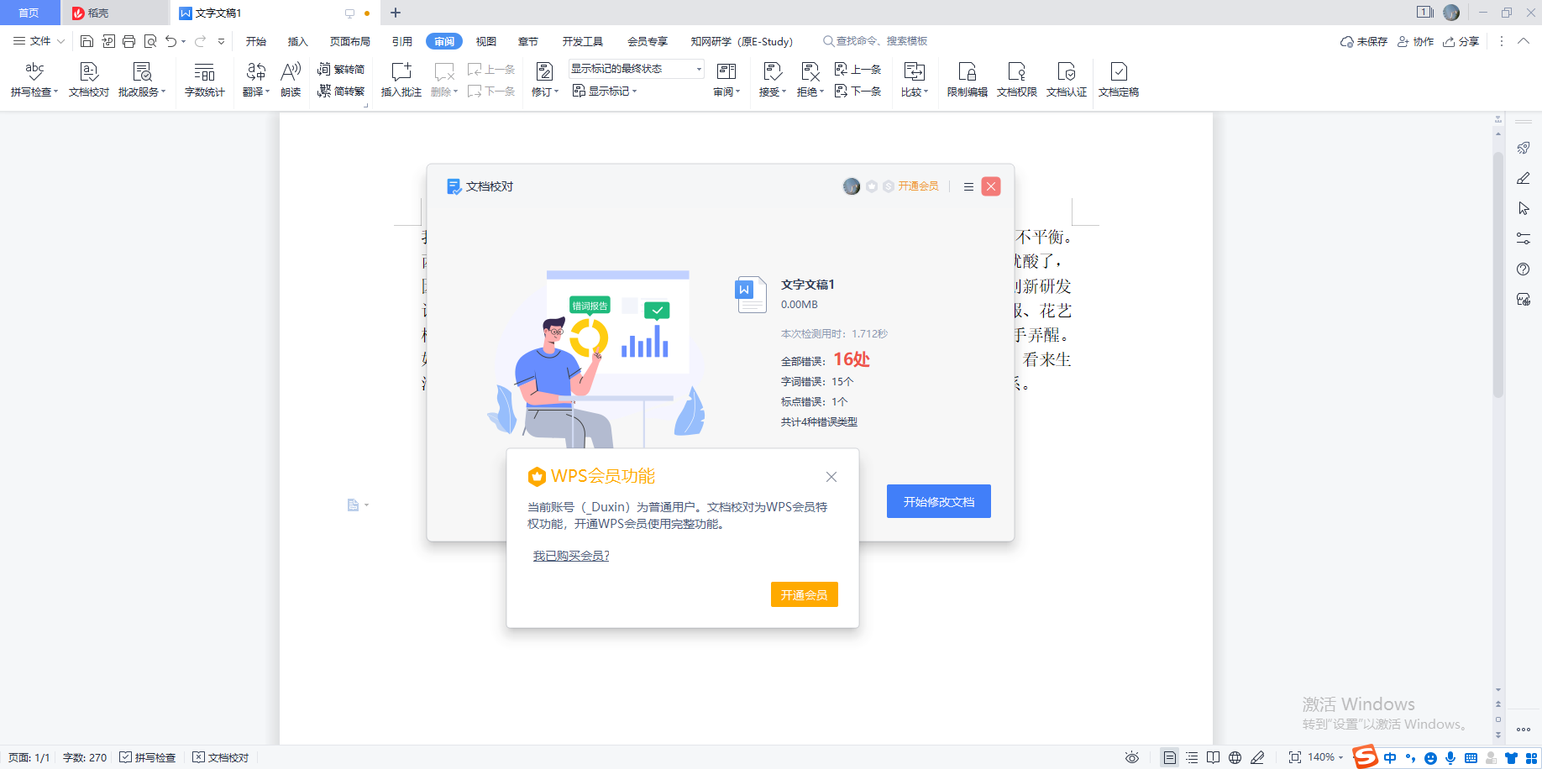
Task: Open the 引用 ribbon tab
Action: [x=402, y=41]
